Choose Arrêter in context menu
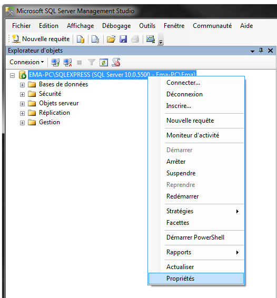 [x=196, y=162]
